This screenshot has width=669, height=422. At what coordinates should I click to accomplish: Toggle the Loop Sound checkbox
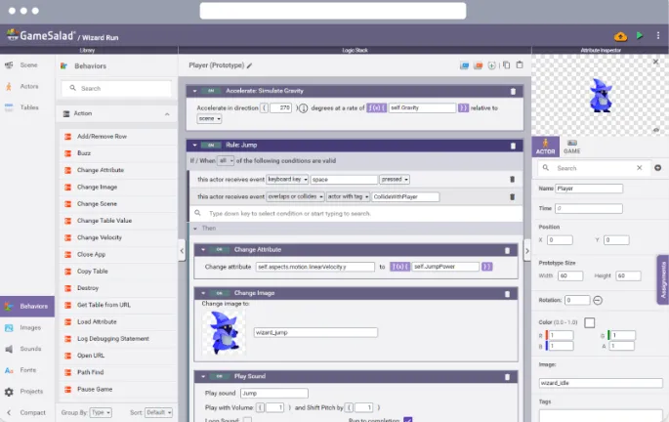pos(247,420)
